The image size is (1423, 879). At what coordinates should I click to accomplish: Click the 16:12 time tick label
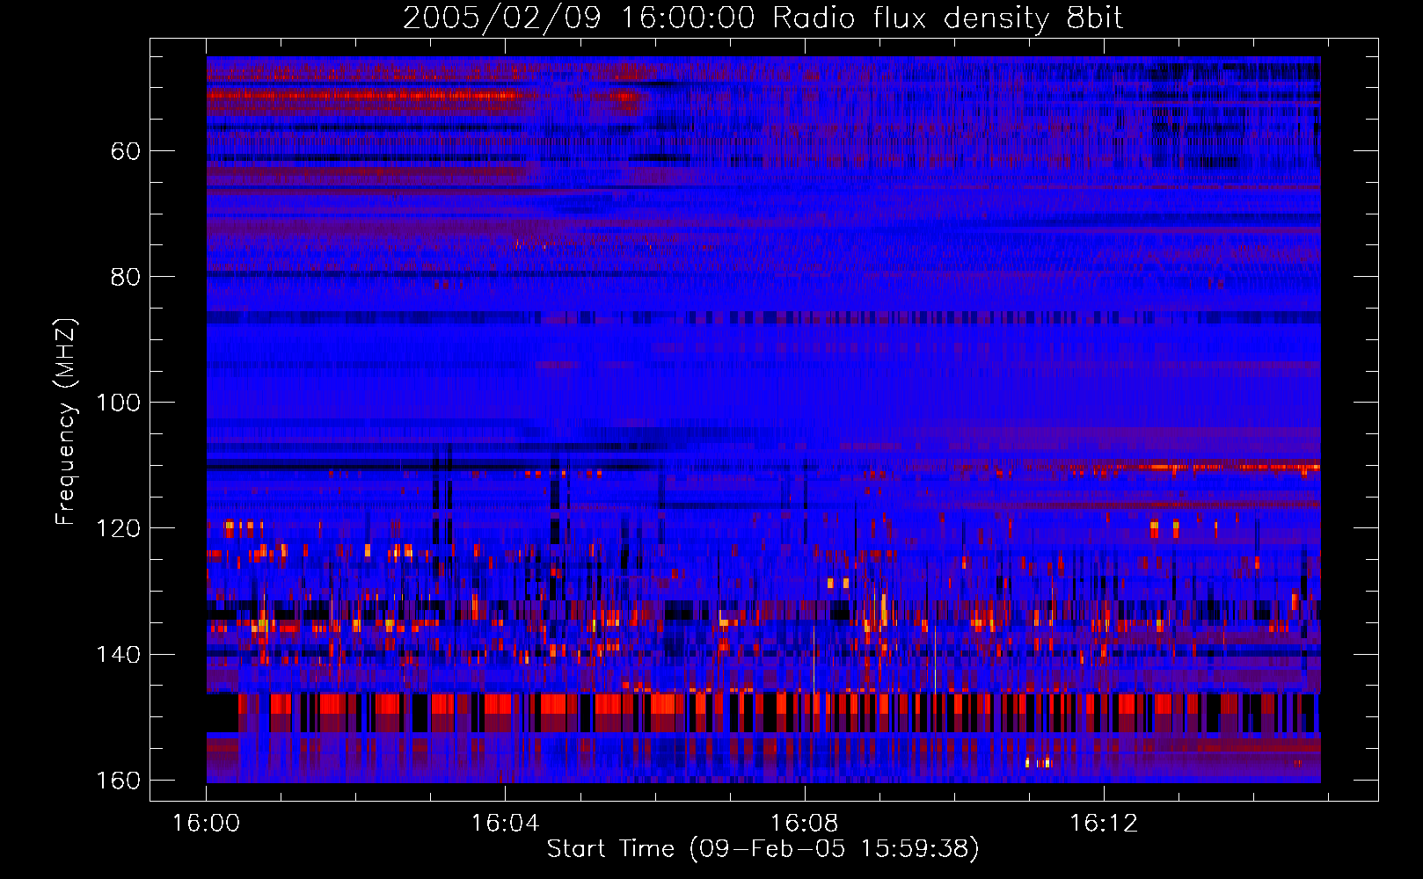(1103, 824)
